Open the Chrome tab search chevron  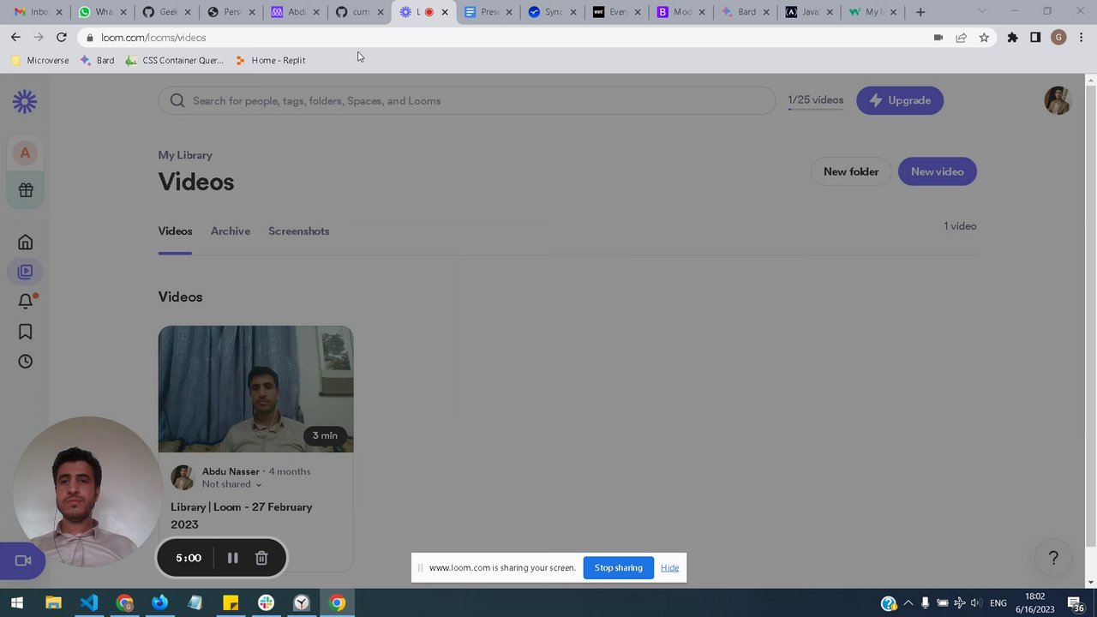point(982,11)
